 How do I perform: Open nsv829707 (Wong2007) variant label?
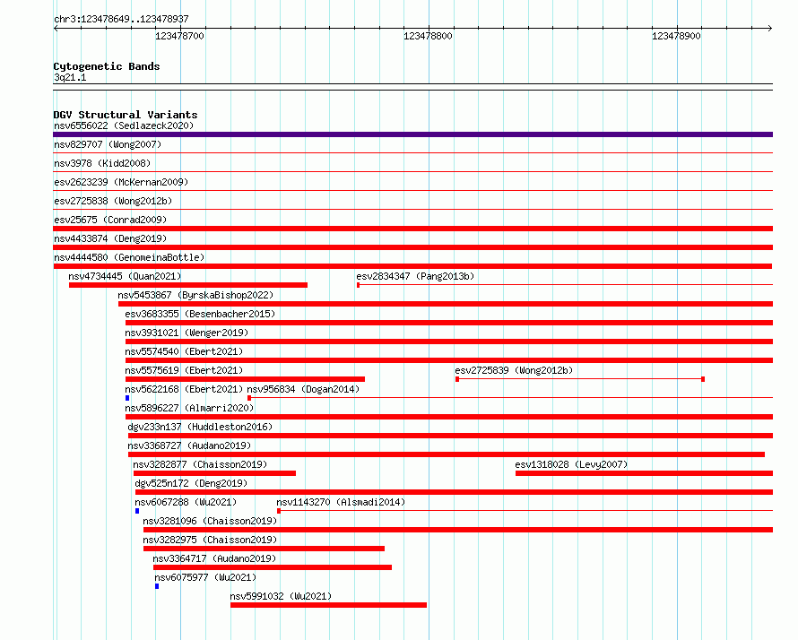coord(108,144)
